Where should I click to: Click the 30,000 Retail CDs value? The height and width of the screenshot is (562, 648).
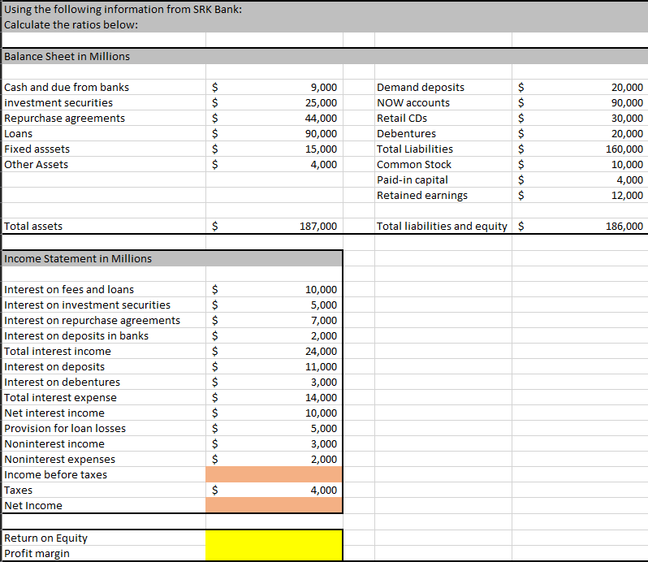[580, 119]
